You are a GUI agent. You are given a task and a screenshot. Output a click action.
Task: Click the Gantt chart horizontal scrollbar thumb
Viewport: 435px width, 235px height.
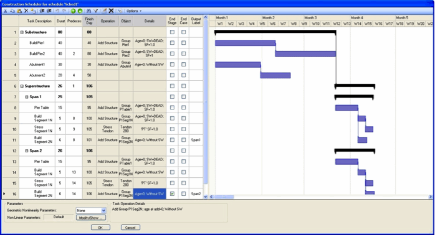tap(224, 197)
